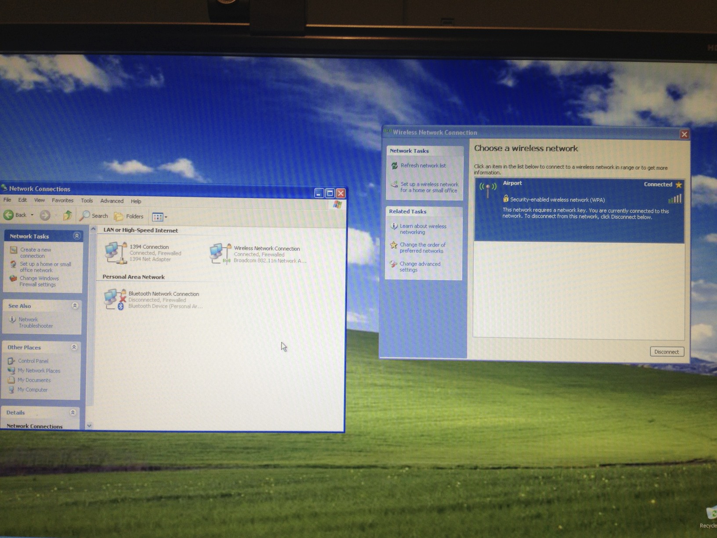Screen dimensions: 717x538
Task: Click the Windows flag logo in Network Connections
Action: tap(337, 204)
